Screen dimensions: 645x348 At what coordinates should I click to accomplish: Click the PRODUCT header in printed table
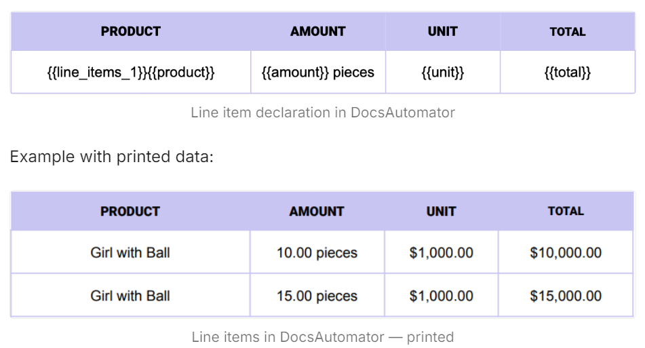130,212
